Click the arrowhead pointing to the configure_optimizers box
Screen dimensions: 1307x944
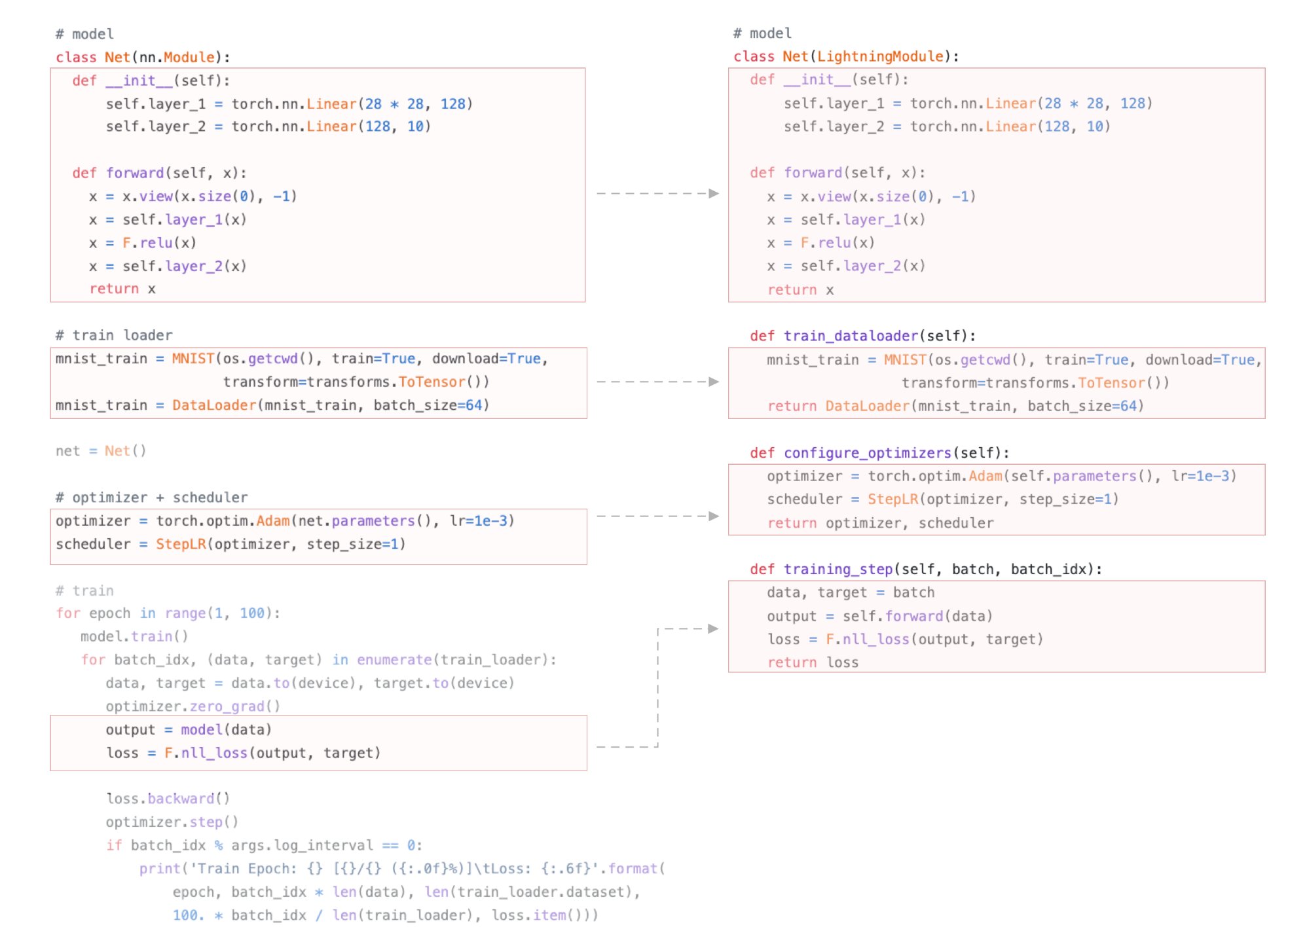[x=713, y=516]
